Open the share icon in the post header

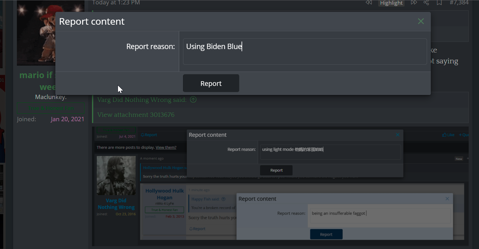426,2
